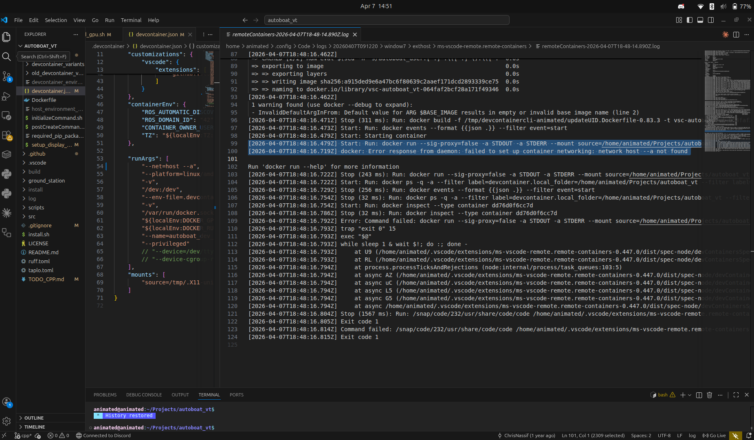Open the Terminal menu
The width and height of the screenshot is (754, 440).
(131, 20)
